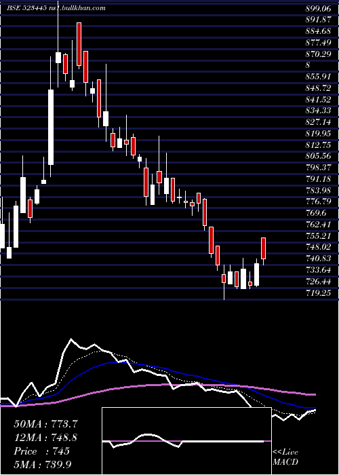
Task: Click the 755.21 price label
Action: coord(318,236)
